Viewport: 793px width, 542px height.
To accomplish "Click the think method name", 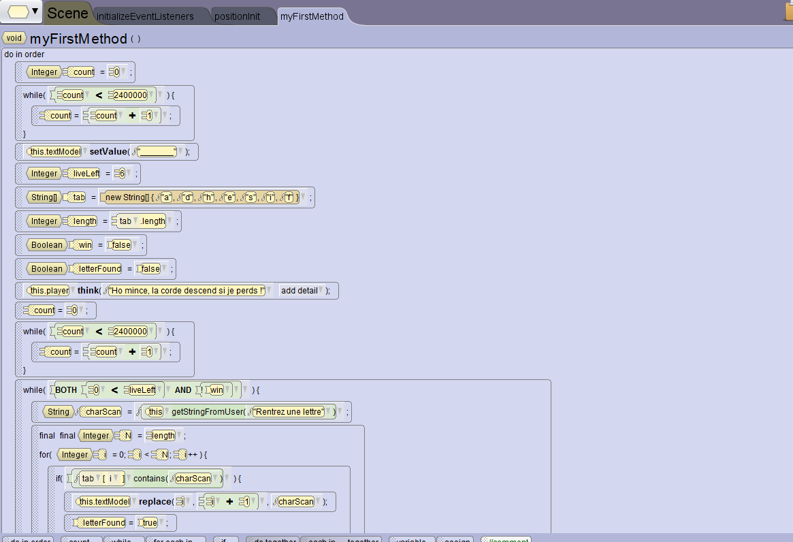I will point(88,291).
